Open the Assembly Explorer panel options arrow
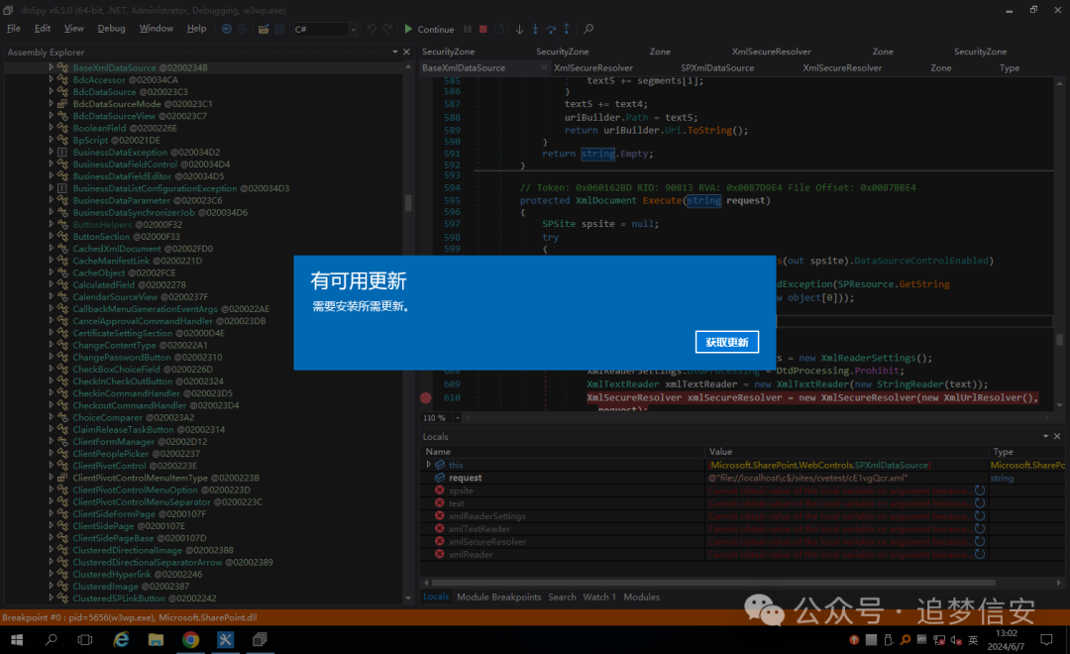This screenshot has height=654, width=1070. (x=395, y=52)
